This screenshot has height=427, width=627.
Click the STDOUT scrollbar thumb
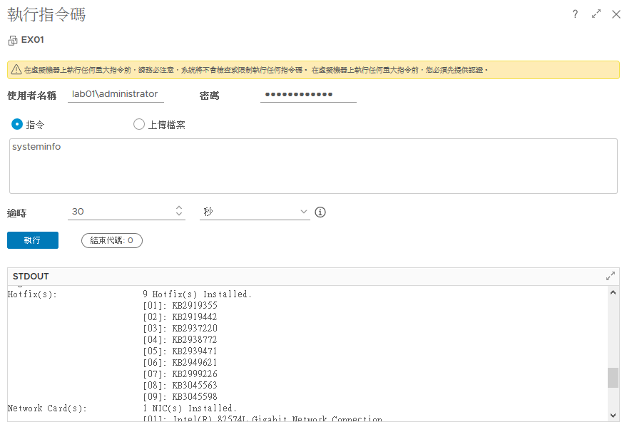click(613, 378)
